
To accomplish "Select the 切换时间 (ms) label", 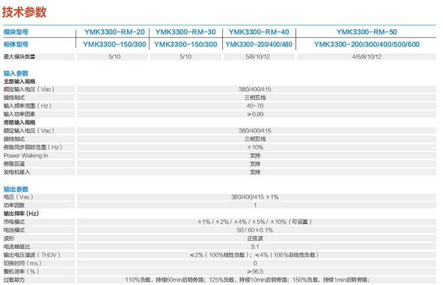I will (x=22, y=263).
